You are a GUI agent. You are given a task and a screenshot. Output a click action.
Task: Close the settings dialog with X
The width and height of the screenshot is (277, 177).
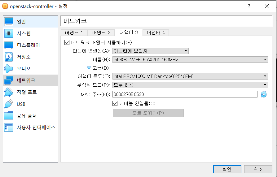(267, 6)
